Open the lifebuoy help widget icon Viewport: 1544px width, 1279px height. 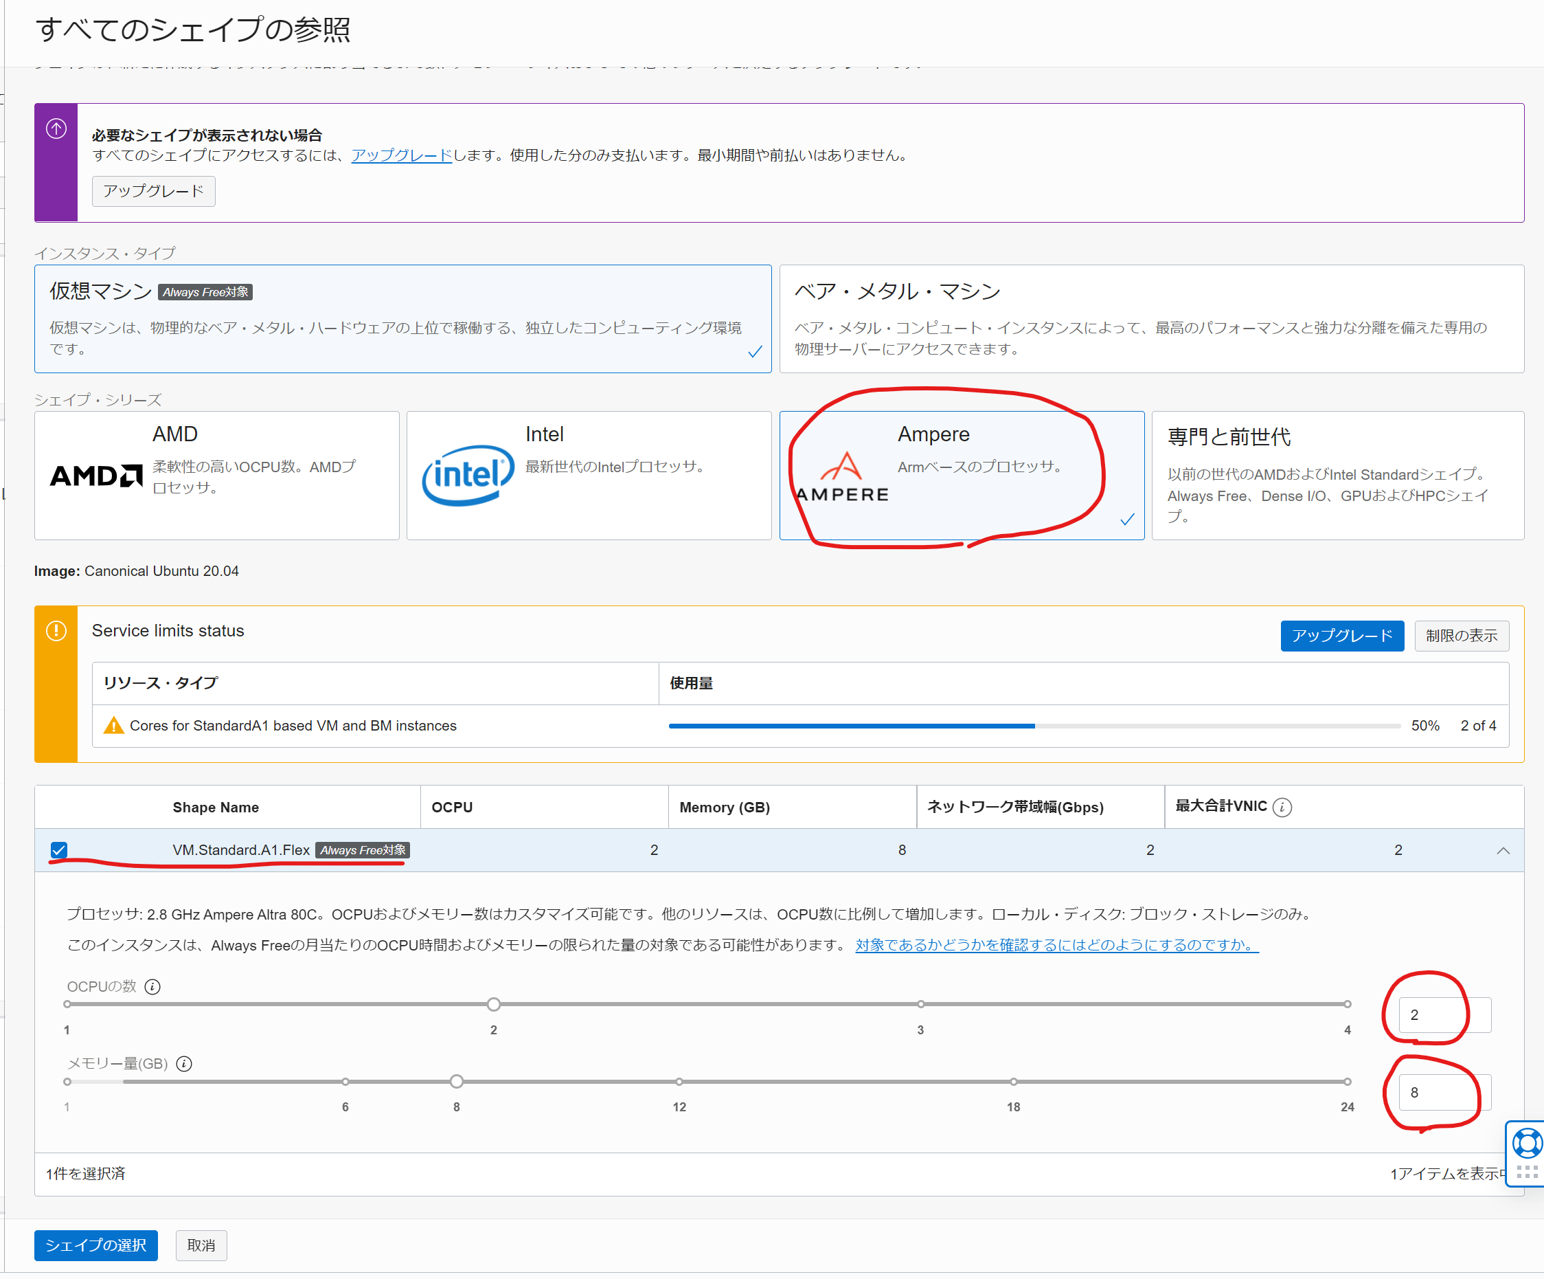point(1526,1144)
